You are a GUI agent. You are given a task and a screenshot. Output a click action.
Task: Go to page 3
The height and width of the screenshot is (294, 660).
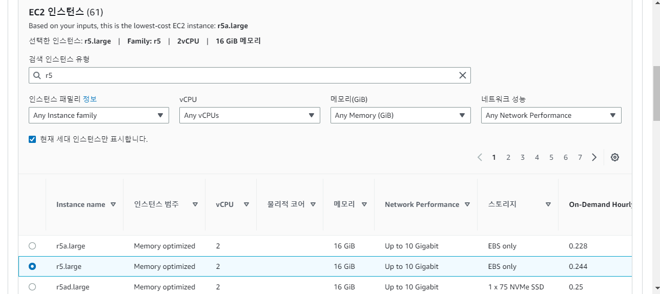pos(523,157)
